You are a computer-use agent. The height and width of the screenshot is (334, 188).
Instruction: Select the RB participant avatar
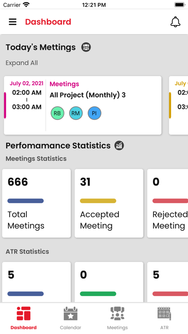(57, 113)
